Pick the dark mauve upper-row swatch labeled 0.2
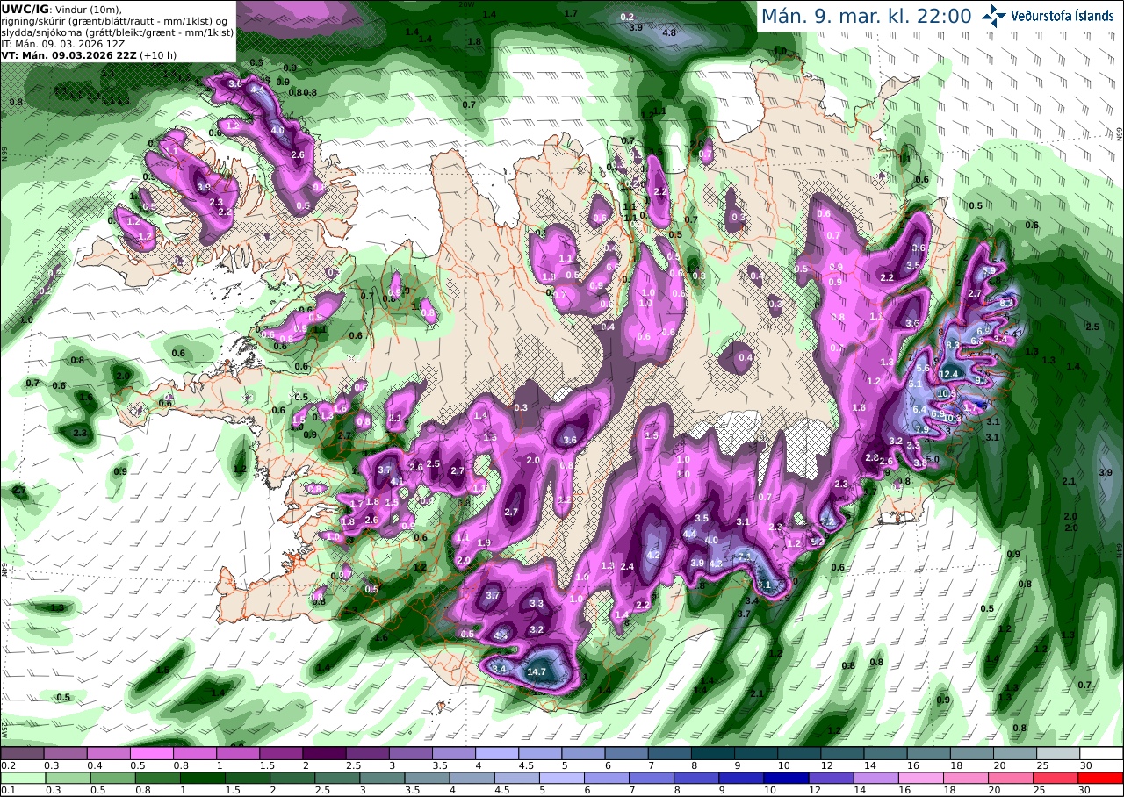This screenshot has width=1124, height=797. pos(22,753)
